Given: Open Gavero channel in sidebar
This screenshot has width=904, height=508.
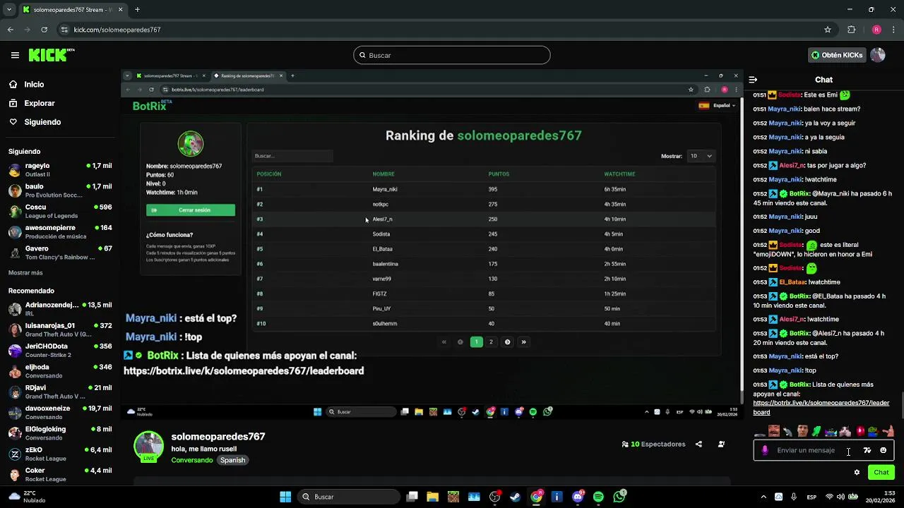Looking at the screenshot, I should pyautogui.click(x=60, y=253).
